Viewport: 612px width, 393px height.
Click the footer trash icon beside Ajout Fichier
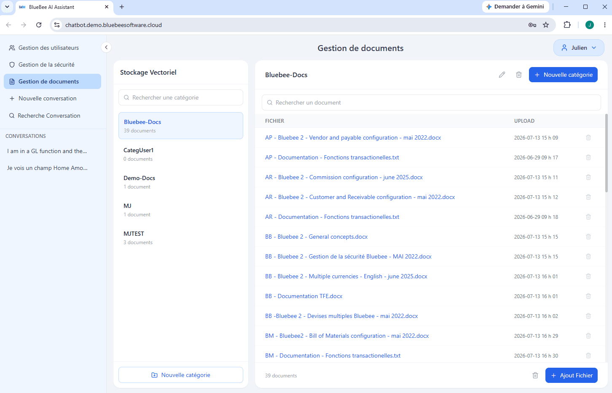click(x=535, y=375)
